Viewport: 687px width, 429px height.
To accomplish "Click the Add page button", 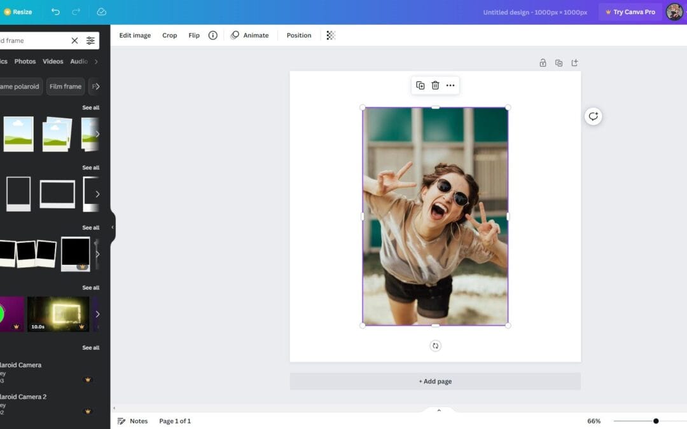I will pos(435,381).
